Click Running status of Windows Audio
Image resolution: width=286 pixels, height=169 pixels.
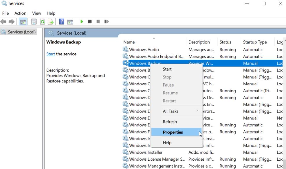tap(228, 50)
